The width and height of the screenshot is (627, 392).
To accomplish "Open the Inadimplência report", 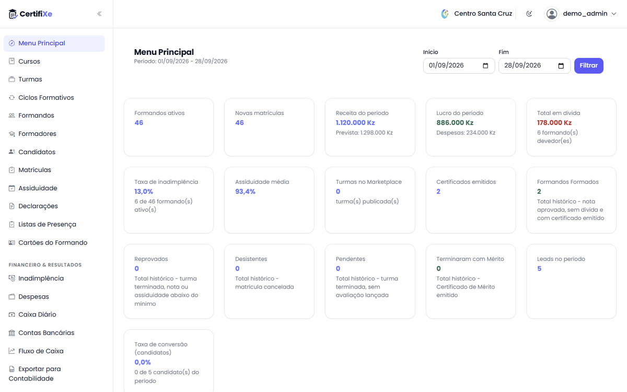I will [x=54, y=279].
